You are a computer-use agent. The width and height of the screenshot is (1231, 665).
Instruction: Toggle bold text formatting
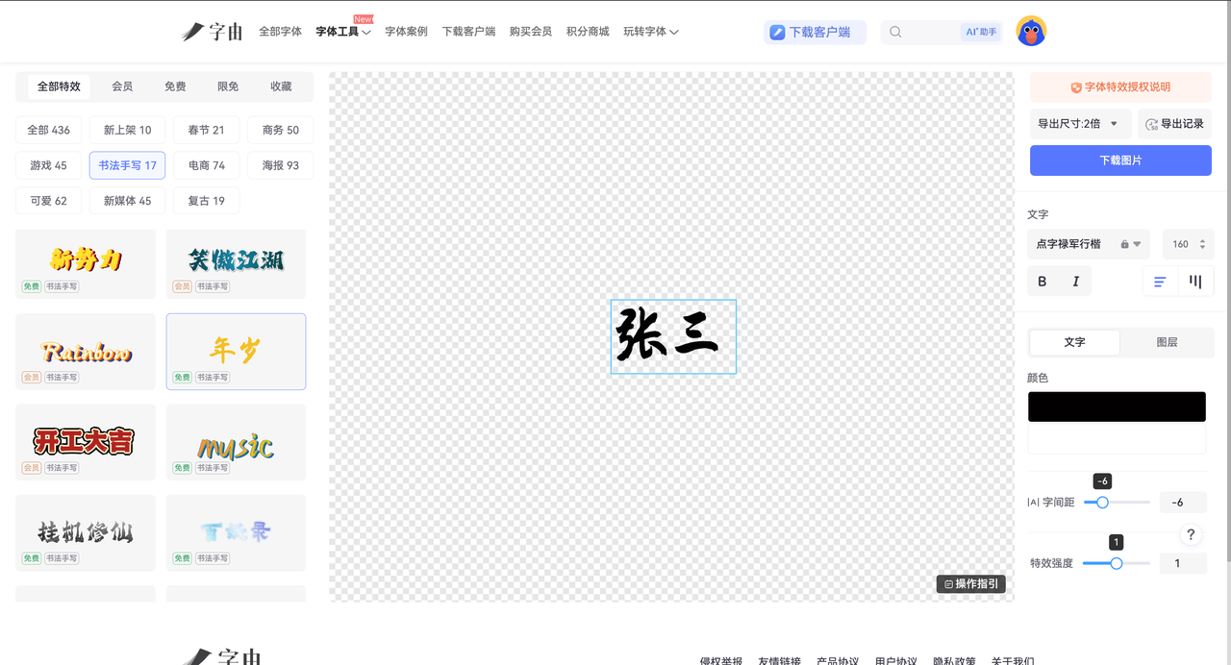click(x=1043, y=282)
